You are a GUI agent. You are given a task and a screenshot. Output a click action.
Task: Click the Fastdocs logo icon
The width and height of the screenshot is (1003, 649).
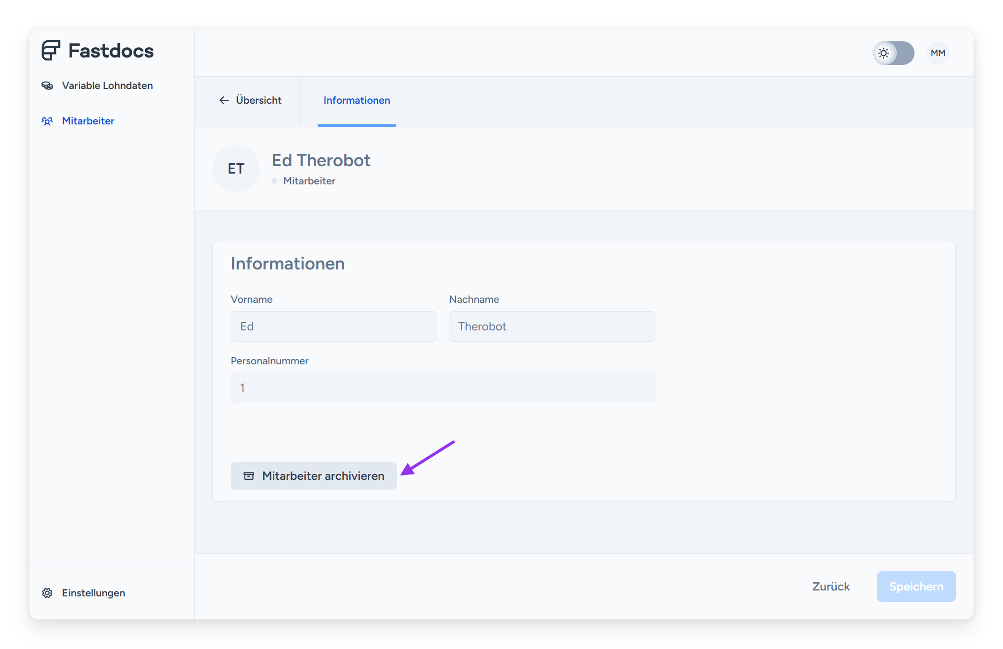(51, 50)
